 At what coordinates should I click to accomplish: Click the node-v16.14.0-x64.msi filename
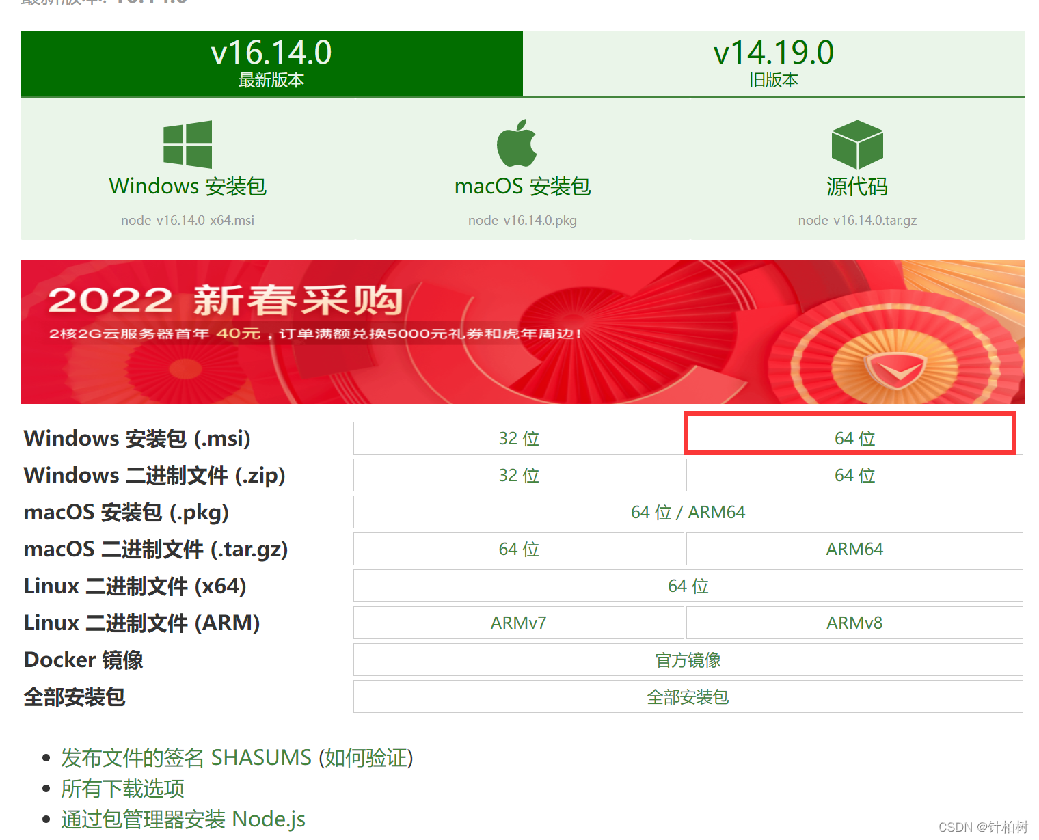pos(187,221)
